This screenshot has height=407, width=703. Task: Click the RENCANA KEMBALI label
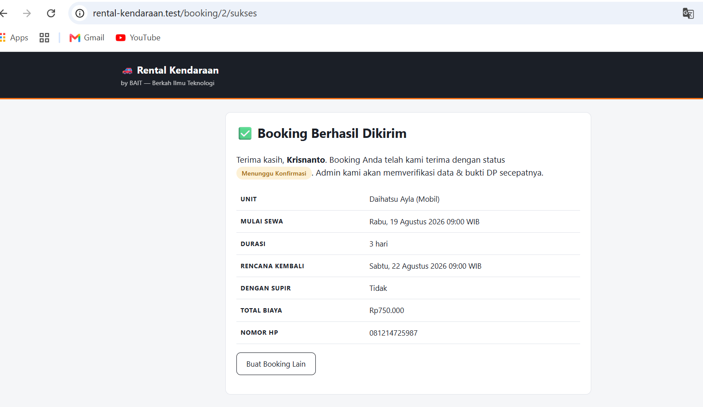click(272, 266)
